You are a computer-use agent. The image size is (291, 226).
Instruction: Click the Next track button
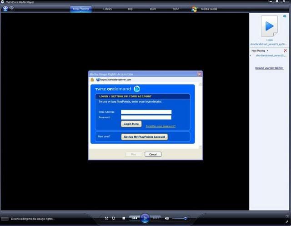[x=156, y=218]
